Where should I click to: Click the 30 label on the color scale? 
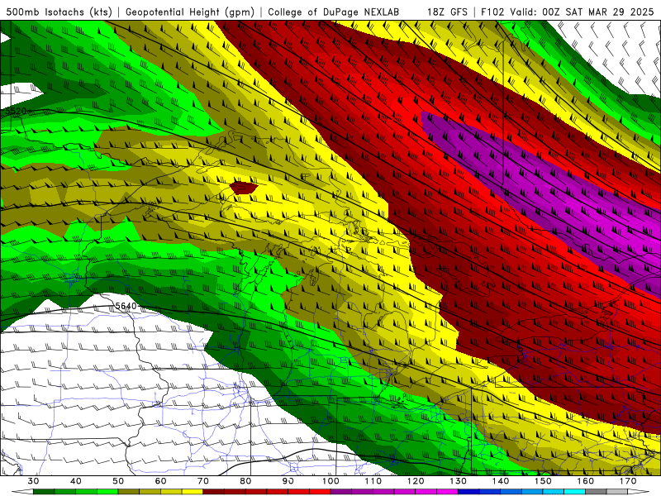[x=33, y=481]
